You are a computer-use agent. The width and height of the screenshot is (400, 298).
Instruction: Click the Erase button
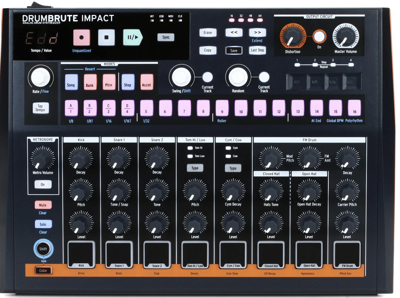coord(208,33)
